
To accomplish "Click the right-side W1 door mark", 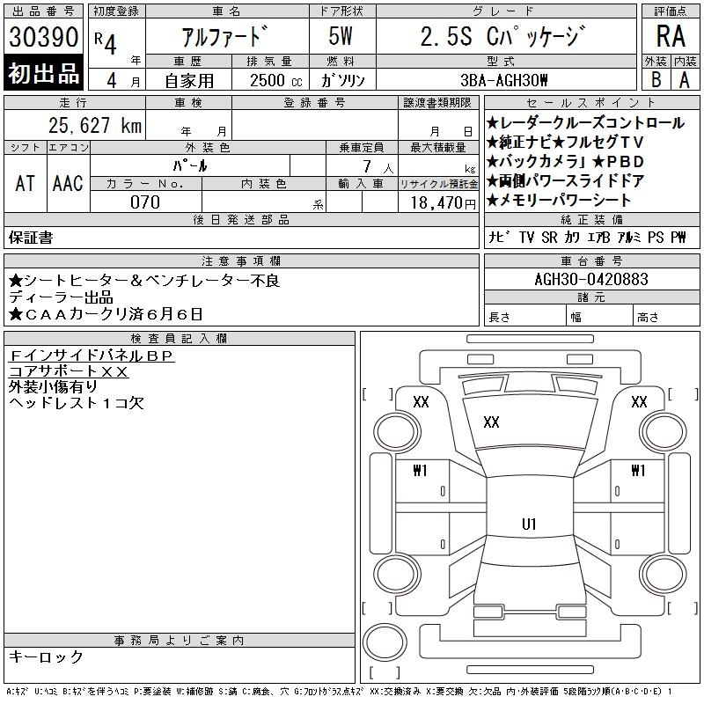I will (x=638, y=471).
